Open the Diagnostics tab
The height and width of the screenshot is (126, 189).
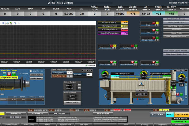pos(162,125)
